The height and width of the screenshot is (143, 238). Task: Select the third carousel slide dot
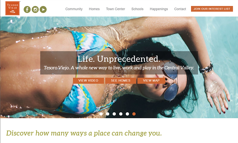pos(114,114)
